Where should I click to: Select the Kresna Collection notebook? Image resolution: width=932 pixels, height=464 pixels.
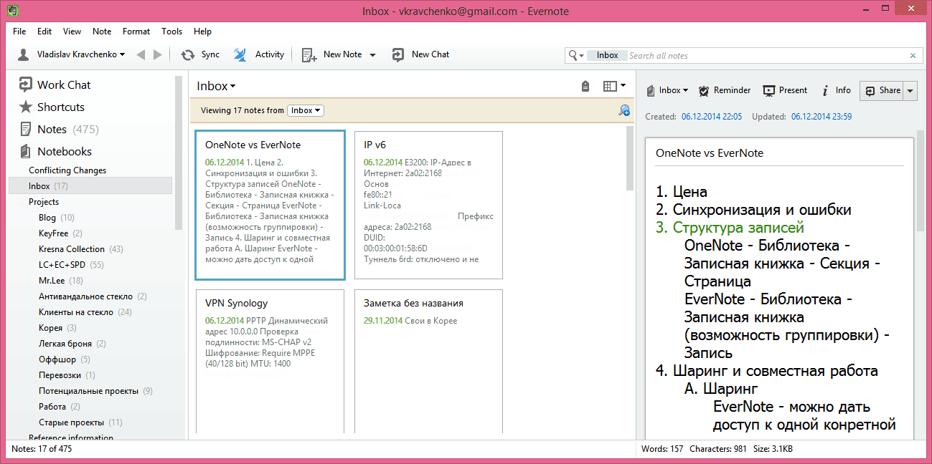[71, 249]
